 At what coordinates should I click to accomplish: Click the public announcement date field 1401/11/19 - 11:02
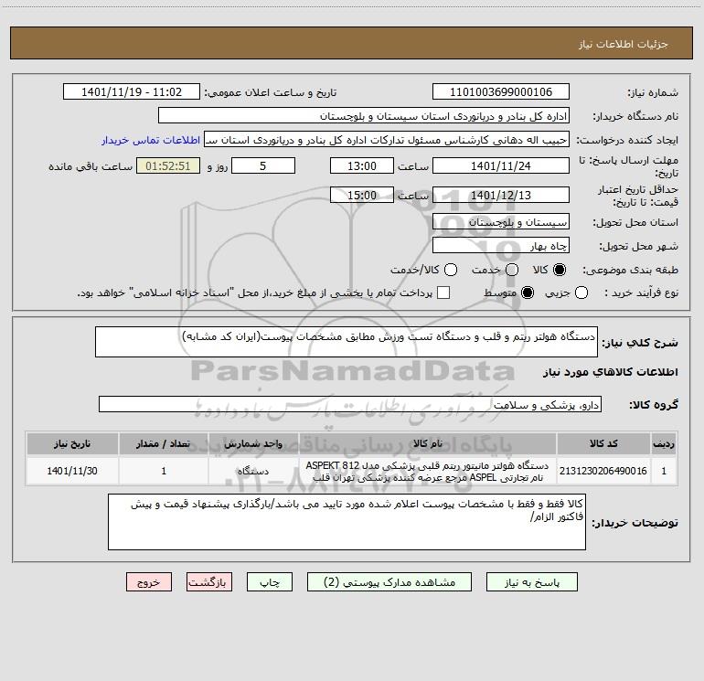point(132,92)
